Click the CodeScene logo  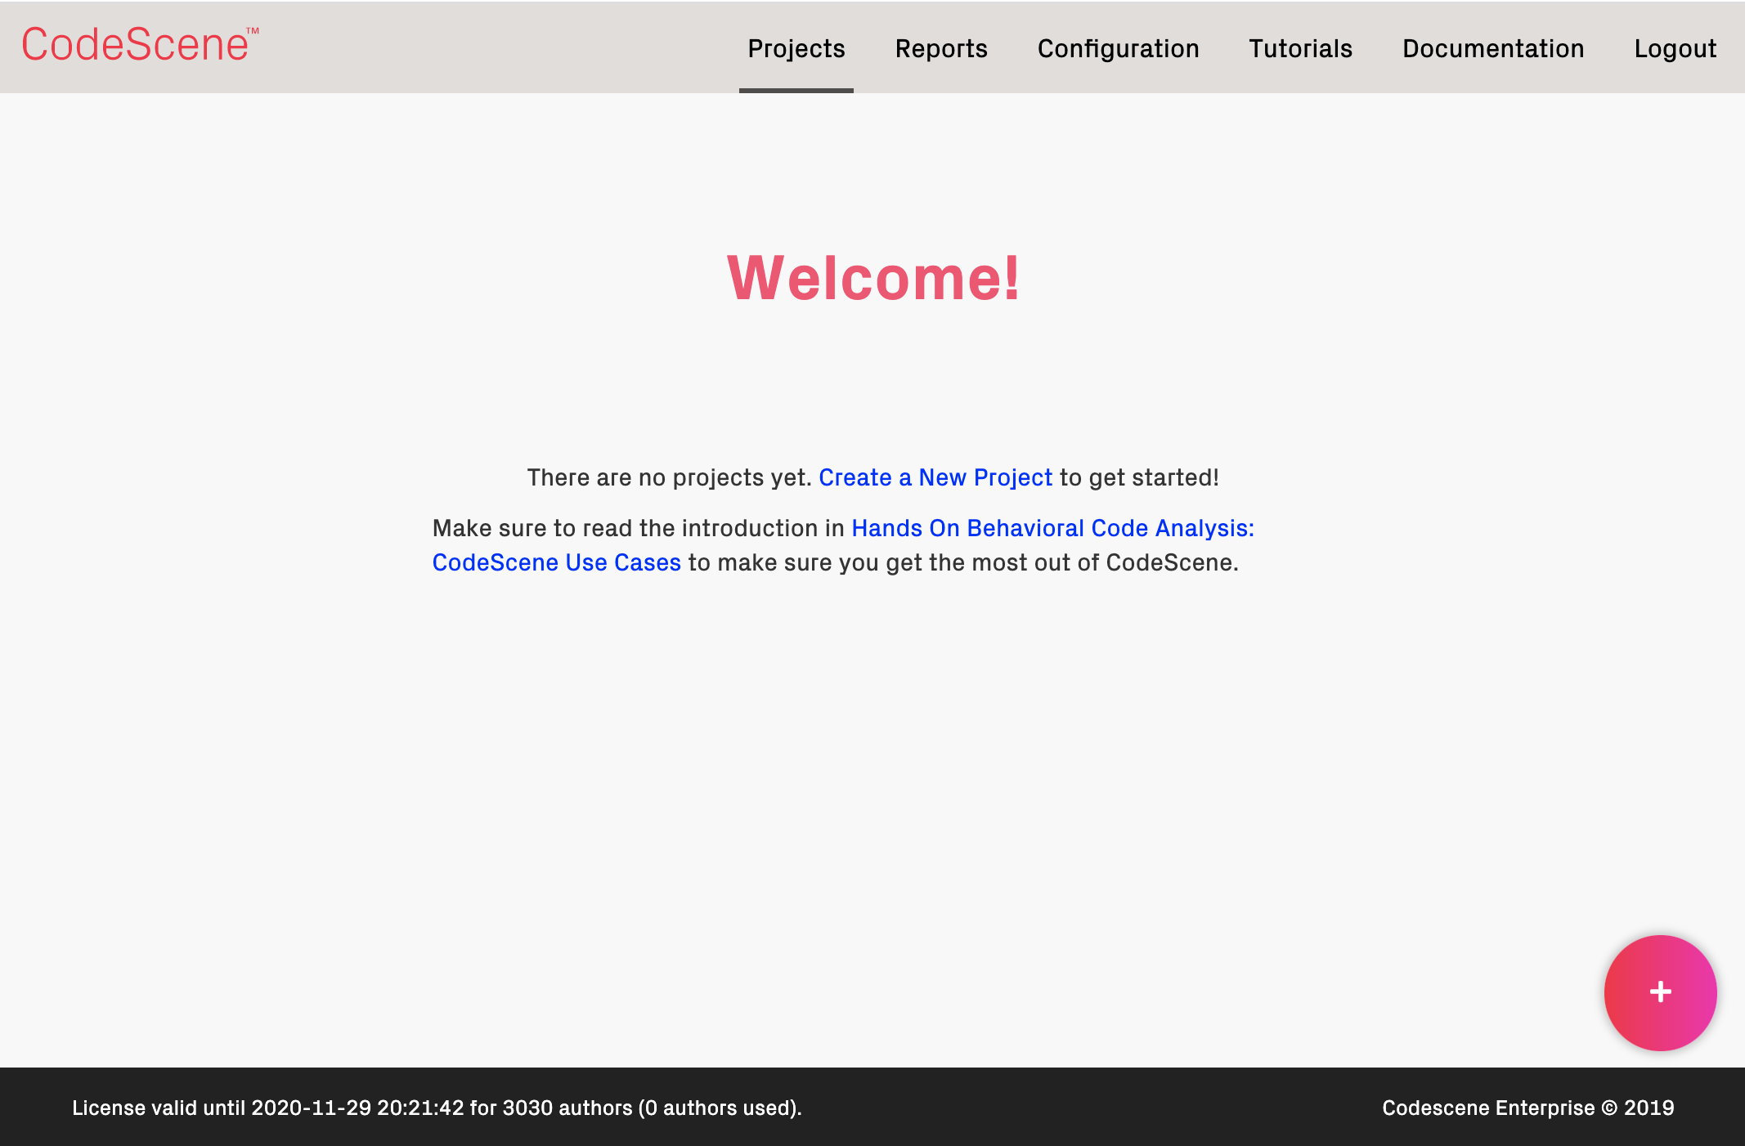[x=140, y=45]
